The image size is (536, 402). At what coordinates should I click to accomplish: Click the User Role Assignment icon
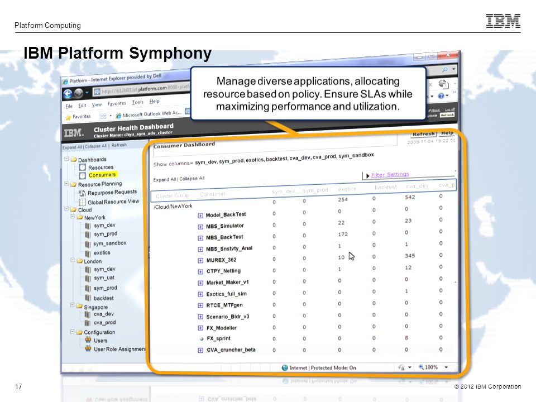88,348
